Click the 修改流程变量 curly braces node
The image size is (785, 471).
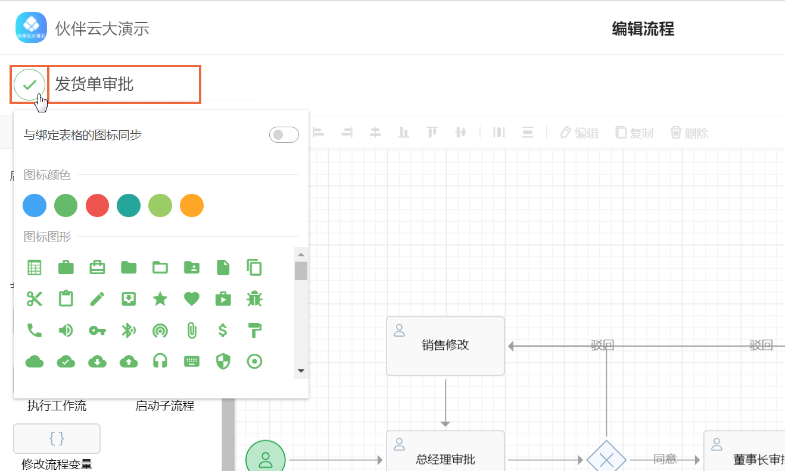point(57,439)
